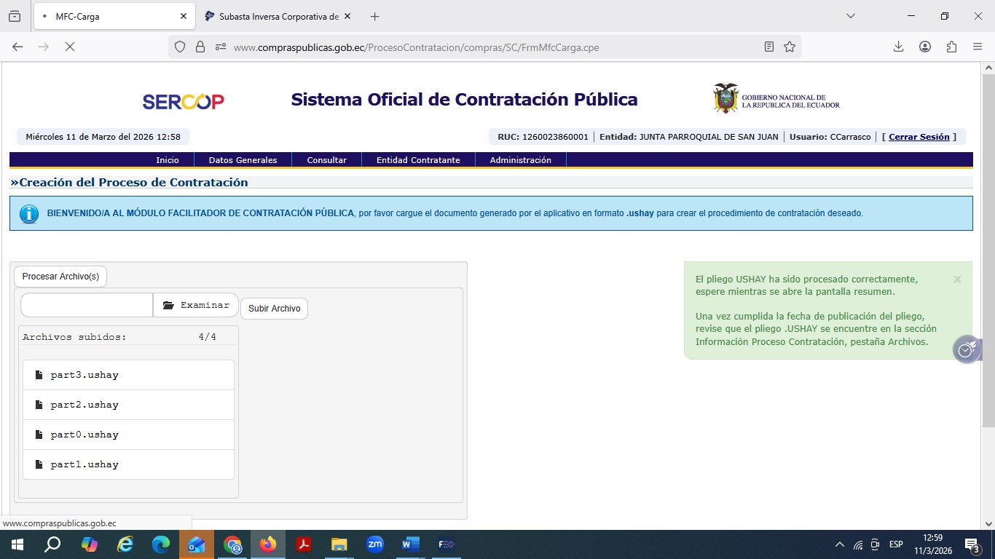Bookmark this page with the star icon
The width and height of the screenshot is (995, 559).
pyautogui.click(x=790, y=47)
